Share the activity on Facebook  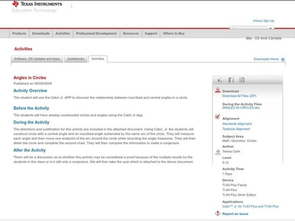click(231, 80)
